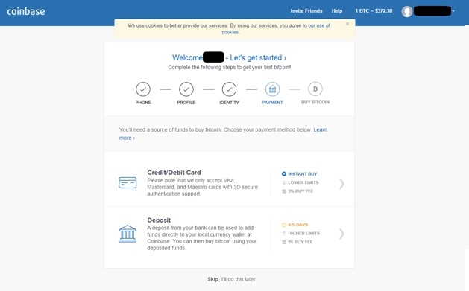The width and height of the screenshot is (469, 291).
Task: Click the LOWER LIMITS label
Action: (300, 182)
